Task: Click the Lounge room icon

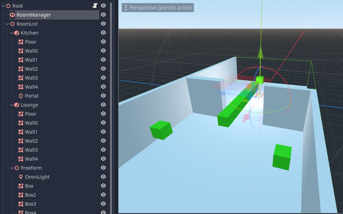Action: 17,105
